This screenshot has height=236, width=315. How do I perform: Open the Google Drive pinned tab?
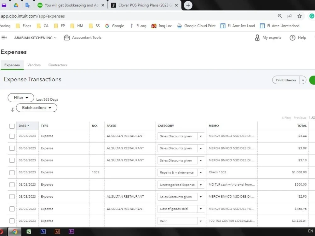pyautogui.click(x=16, y=5)
